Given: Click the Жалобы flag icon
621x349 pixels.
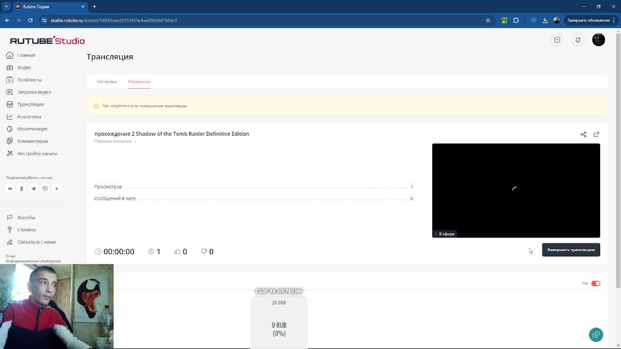Looking at the screenshot, I should [10, 217].
